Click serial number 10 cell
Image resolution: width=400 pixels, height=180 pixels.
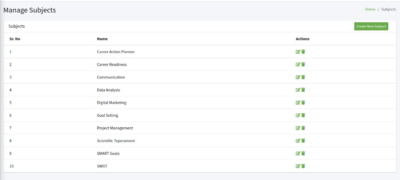tap(11, 166)
